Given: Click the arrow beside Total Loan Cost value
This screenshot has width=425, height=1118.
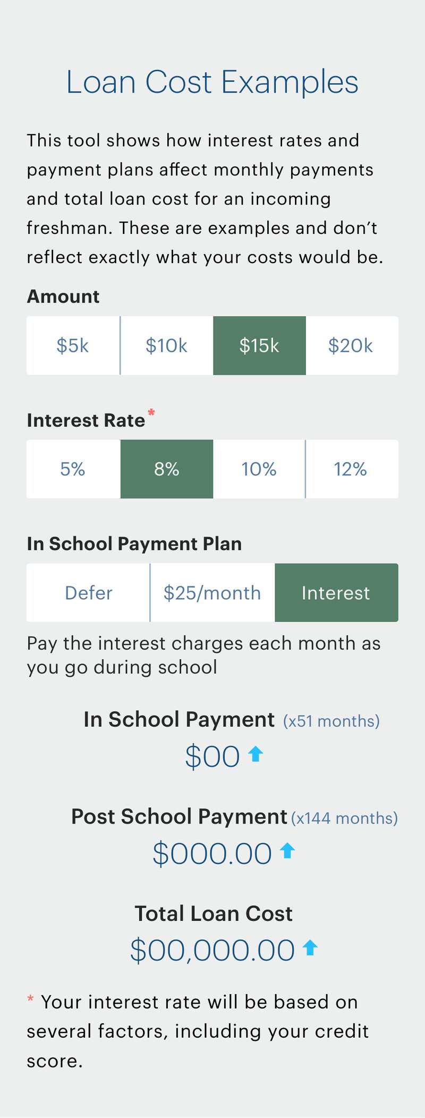Looking at the screenshot, I should tap(310, 947).
